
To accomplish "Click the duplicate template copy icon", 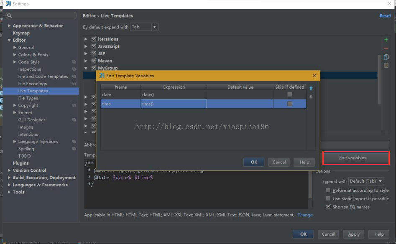I will (x=386, y=57).
